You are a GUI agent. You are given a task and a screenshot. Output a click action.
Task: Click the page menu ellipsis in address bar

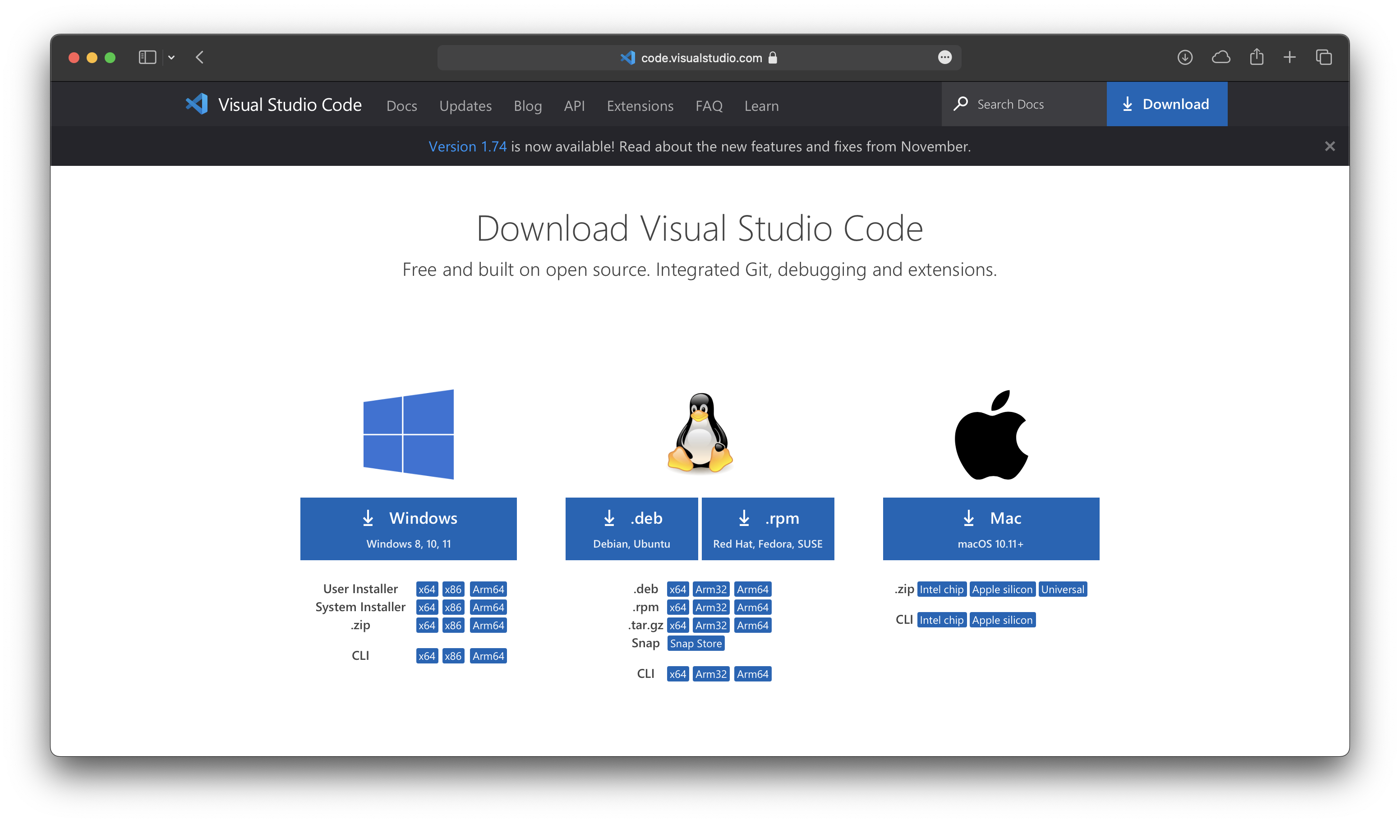coord(944,57)
